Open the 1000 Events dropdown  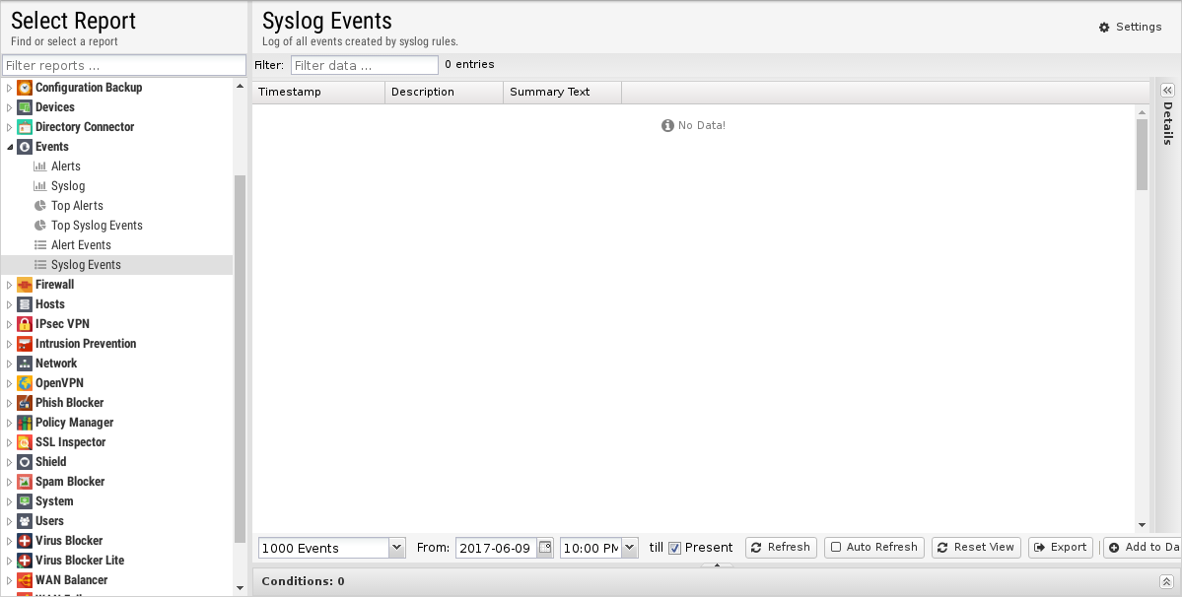[396, 548]
